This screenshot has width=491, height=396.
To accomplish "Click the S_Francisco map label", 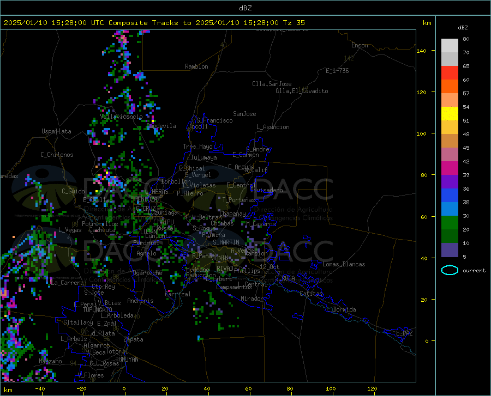I will click(214, 120).
